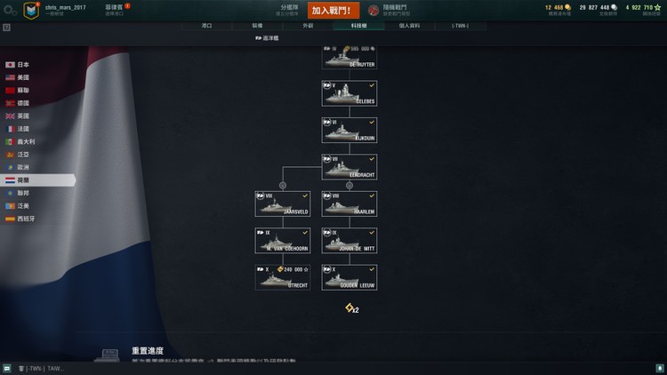
Task: Switch to the 港口 port tab
Action: [x=206, y=26]
